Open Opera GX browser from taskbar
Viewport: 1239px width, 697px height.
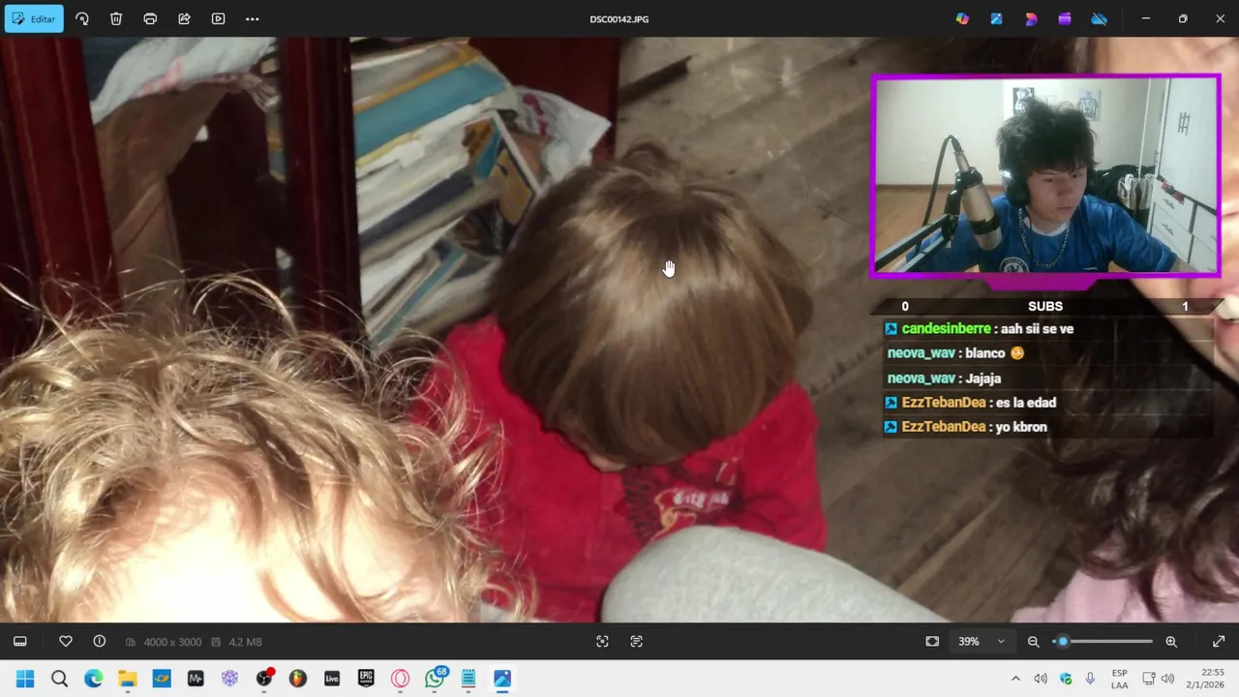[x=400, y=679]
